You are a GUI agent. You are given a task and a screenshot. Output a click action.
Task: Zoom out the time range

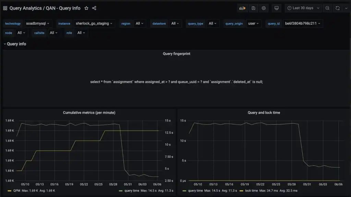coord(327,8)
